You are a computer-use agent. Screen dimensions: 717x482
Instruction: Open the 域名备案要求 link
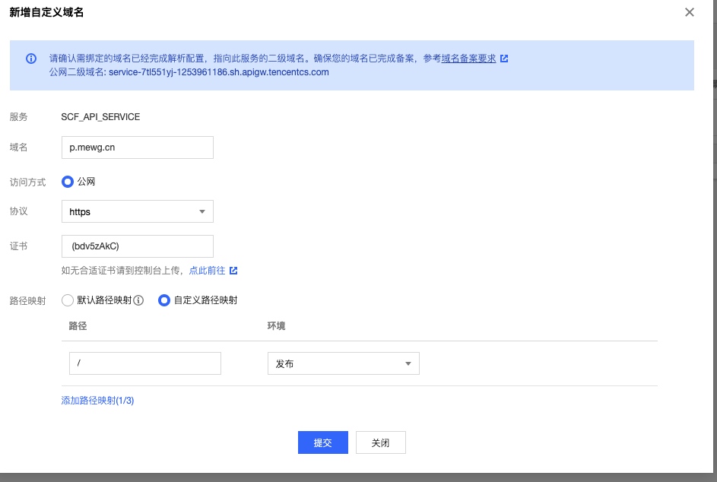pos(468,59)
